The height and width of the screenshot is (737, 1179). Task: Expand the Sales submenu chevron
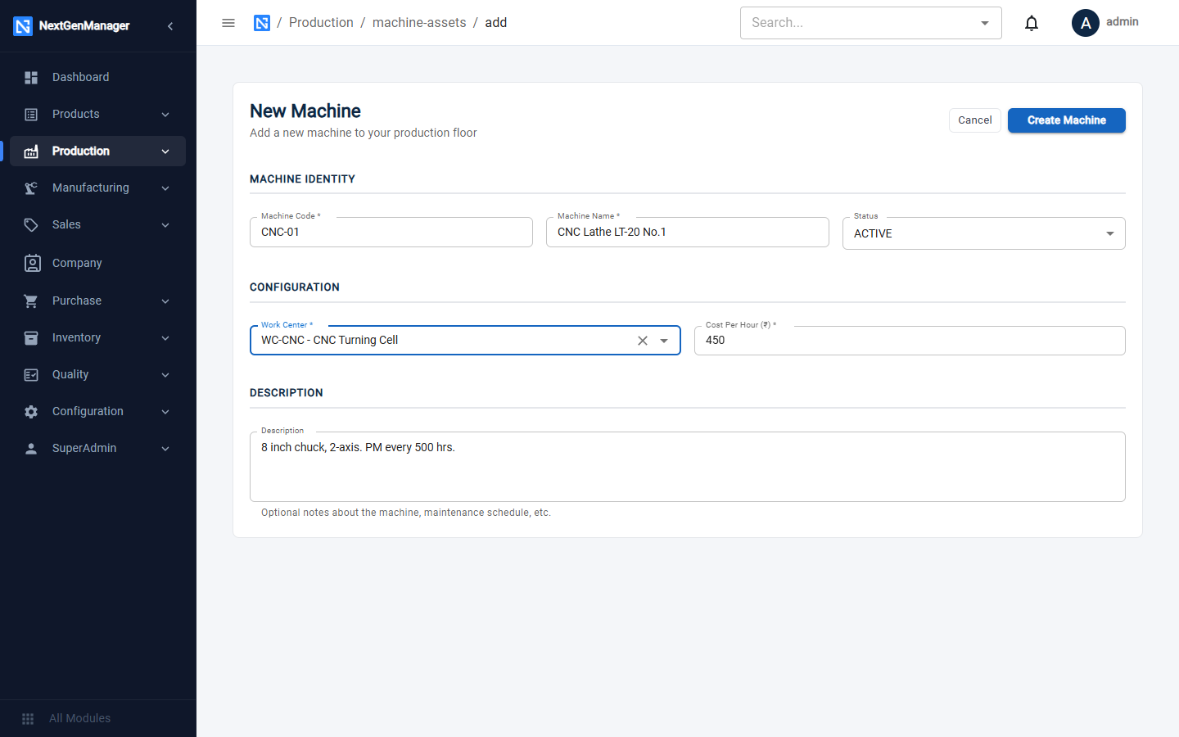(x=165, y=225)
